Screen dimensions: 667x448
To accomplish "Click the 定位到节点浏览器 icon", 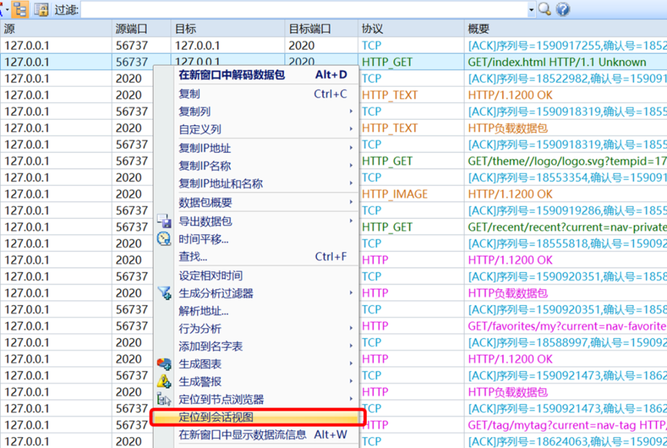I will coord(164,399).
